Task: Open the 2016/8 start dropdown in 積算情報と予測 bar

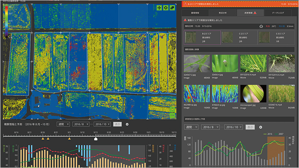Action: tap(81, 124)
